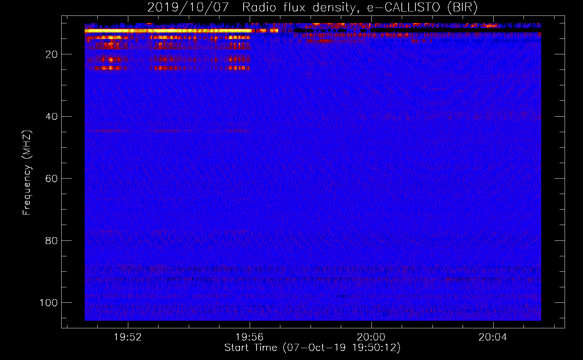Click the '19:56' time tick label
The height and width of the screenshot is (360, 583).
(x=249, y=337)
